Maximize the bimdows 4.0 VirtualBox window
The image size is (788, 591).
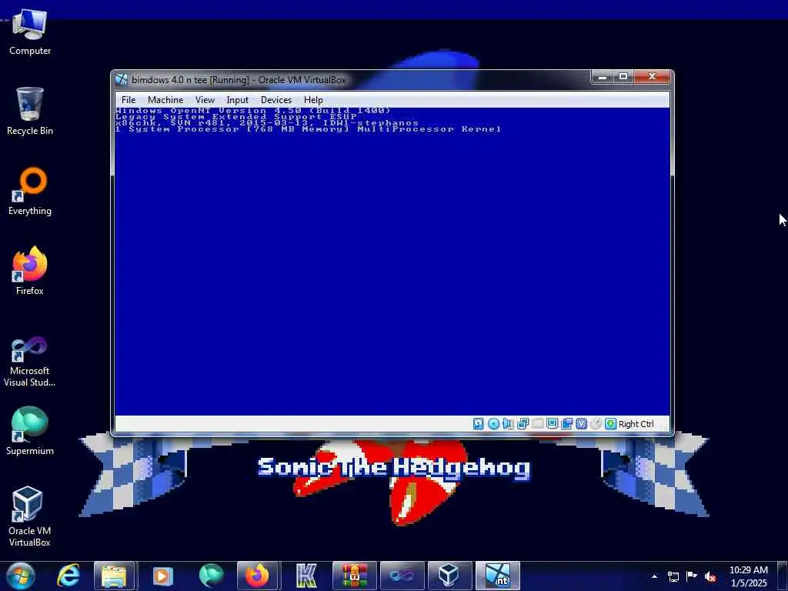(x=623, y=76)
